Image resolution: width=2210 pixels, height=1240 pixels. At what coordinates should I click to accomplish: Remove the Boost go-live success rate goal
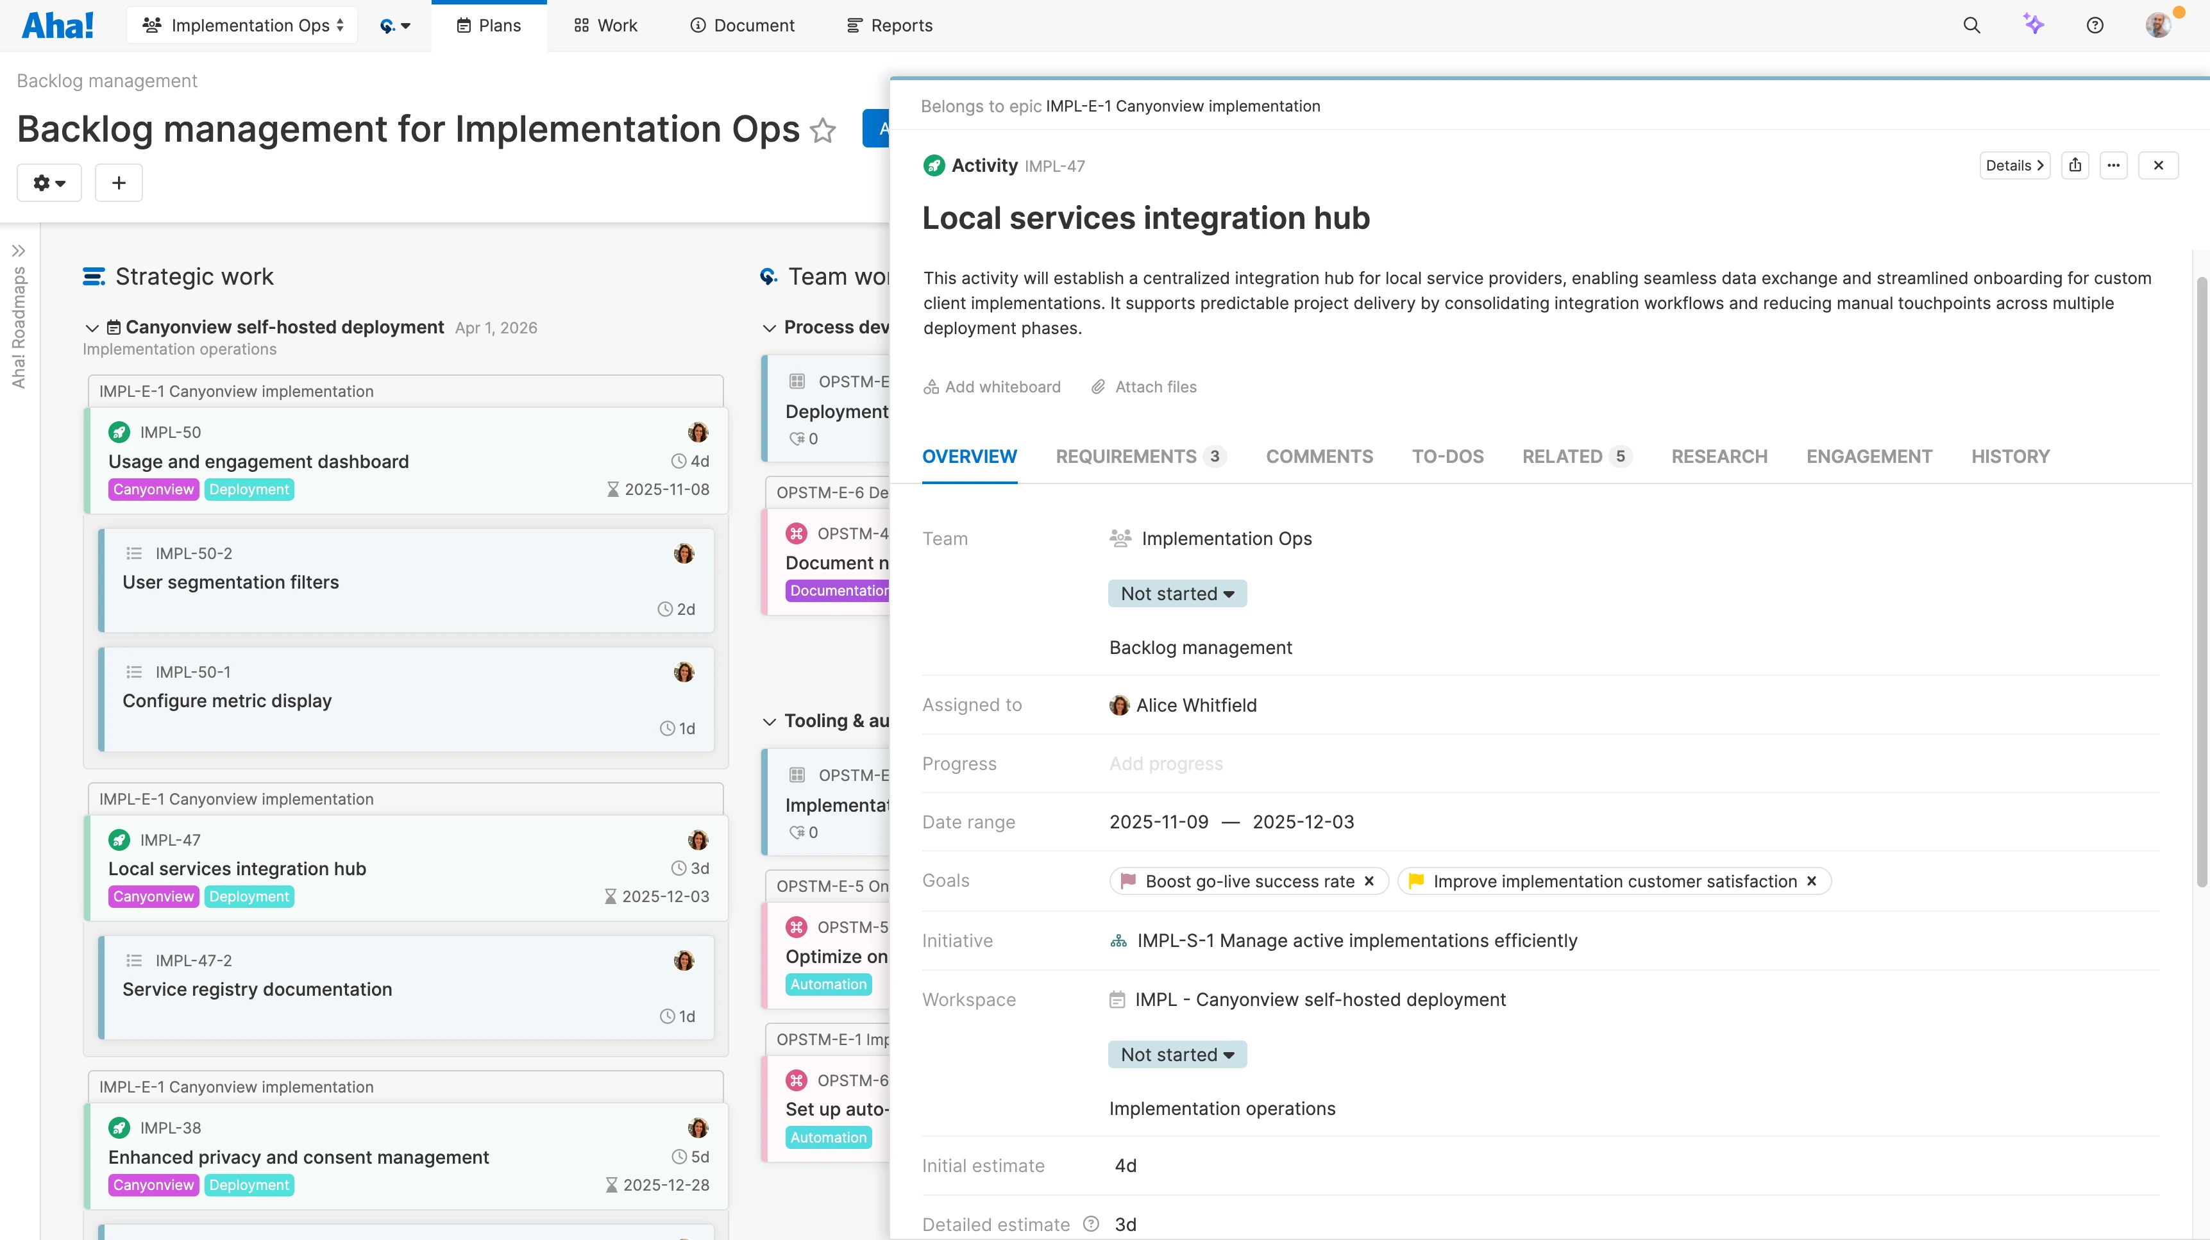coord(1369,882)
